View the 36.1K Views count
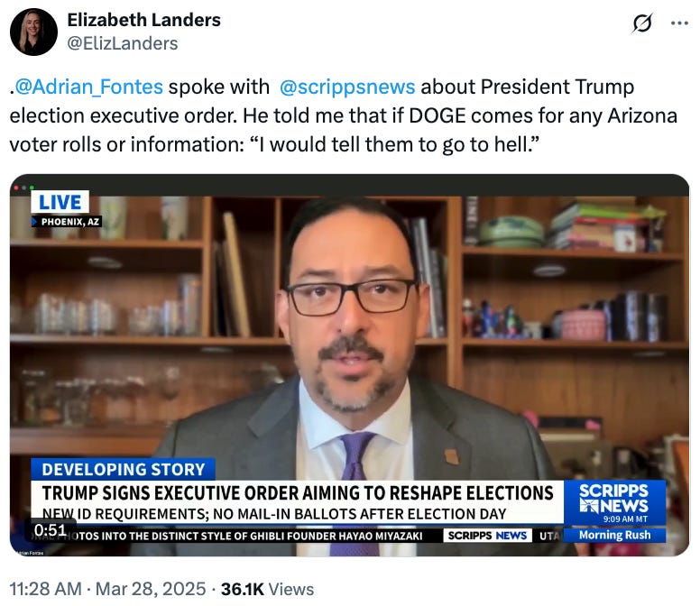700x606 pixels. coord(267,589)
